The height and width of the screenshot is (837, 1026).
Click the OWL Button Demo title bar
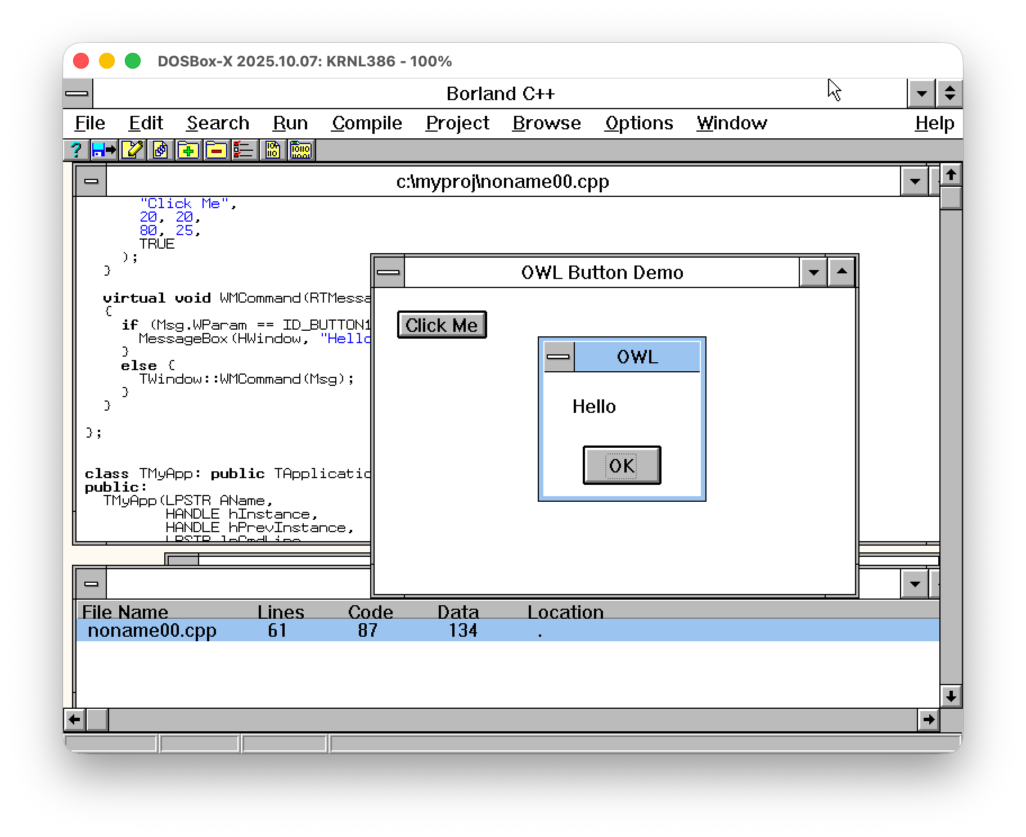pyautogui.click(x=602, y=272)
